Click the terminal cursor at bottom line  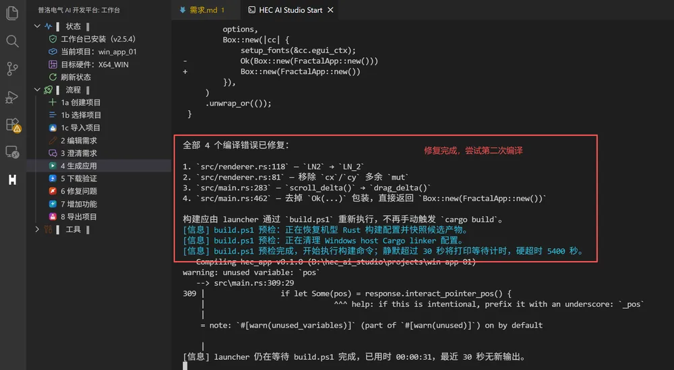185,366
